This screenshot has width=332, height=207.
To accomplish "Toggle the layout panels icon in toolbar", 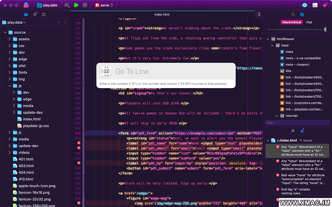I will point(315,5).
